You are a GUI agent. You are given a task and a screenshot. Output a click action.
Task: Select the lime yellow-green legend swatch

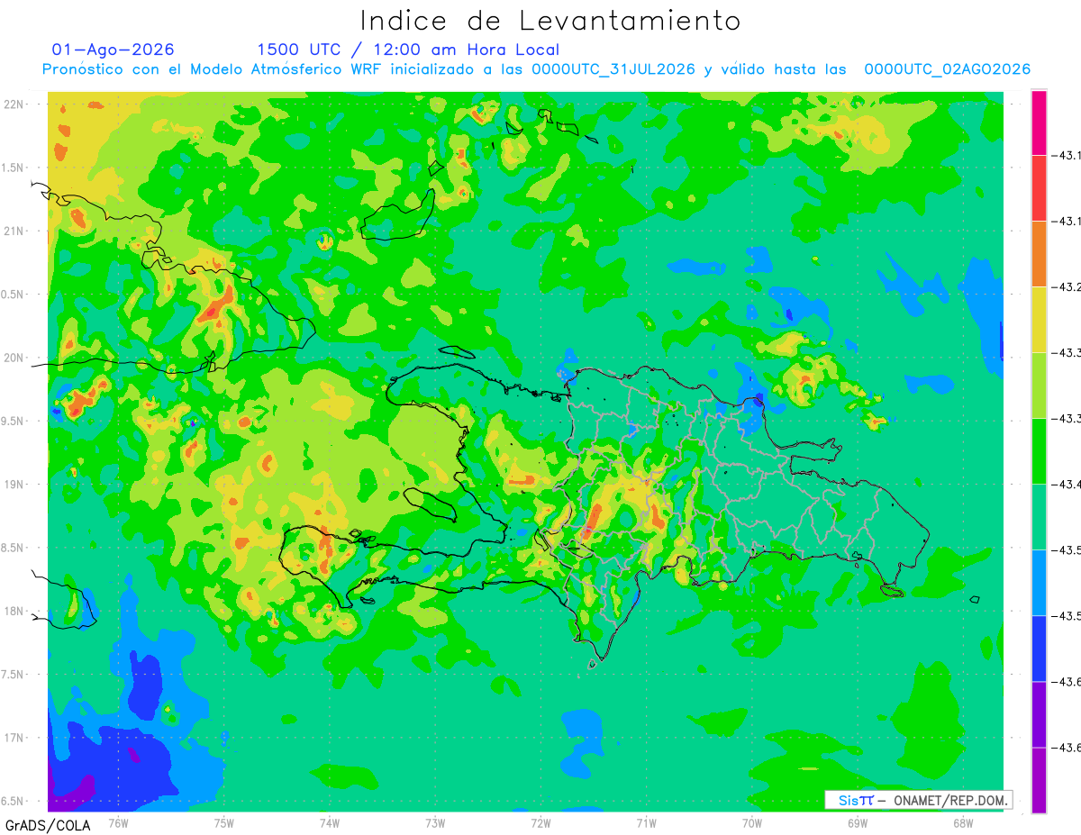(x=1039, y=386)
